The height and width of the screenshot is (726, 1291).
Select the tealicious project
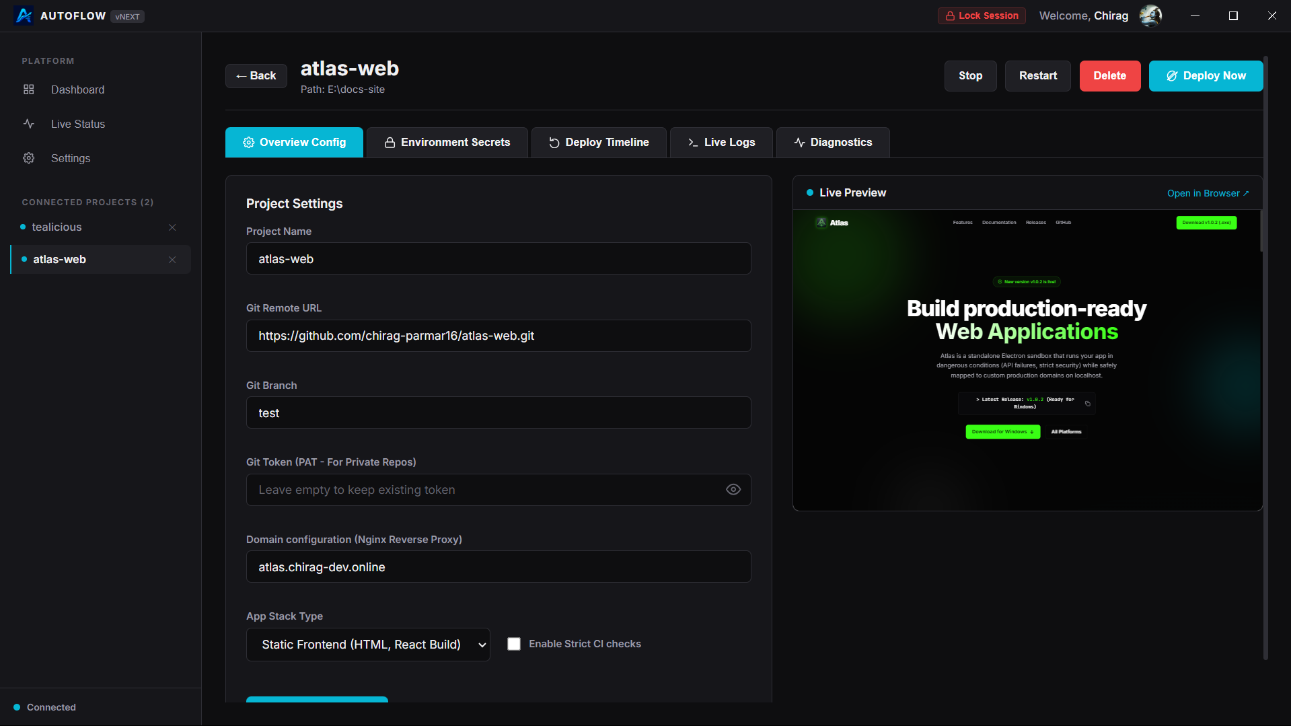[x=57, y=227]
